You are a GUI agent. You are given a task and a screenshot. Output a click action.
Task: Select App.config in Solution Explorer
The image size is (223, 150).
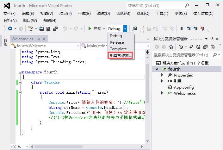pos(184,87)
